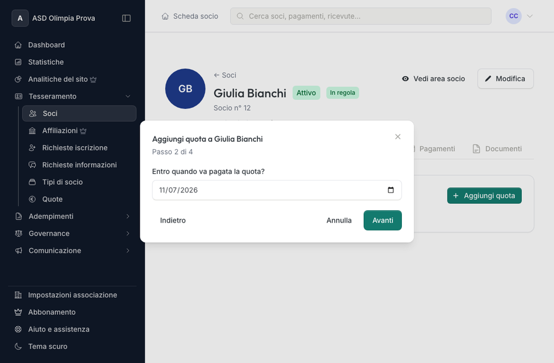Open the CC user account menu
Image resolution: width=554 pixels, height=363 pixels.
point(519,16)
